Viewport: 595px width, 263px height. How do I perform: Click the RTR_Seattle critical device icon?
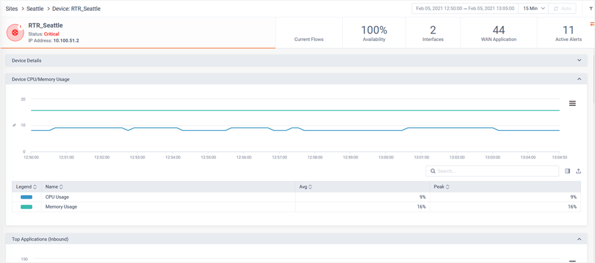[x=15, y=33]
